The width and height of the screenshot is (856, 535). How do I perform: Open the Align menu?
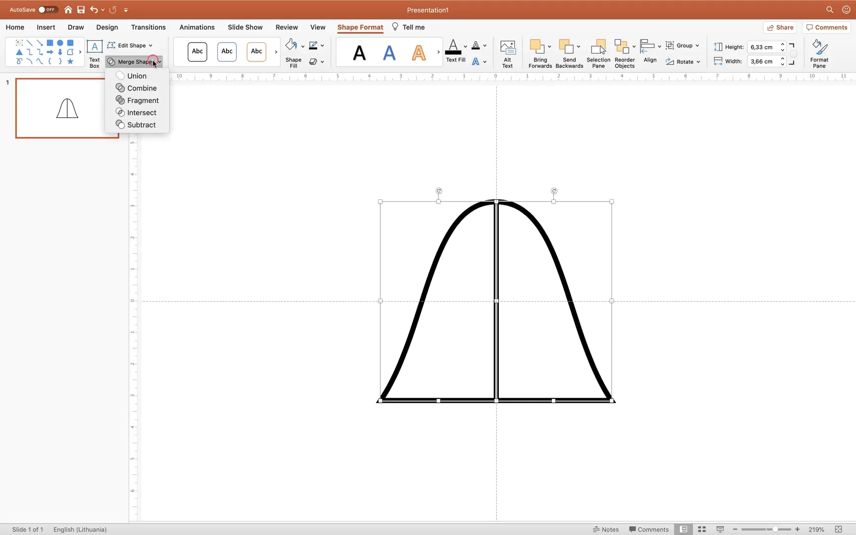650,52
